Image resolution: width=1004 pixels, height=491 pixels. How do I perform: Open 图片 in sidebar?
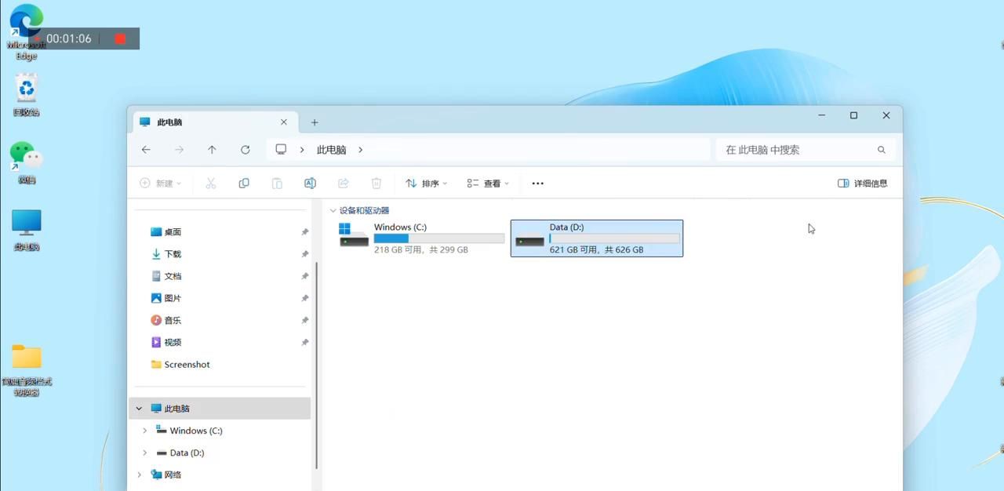pyautogui.click(x=173, y=298)
